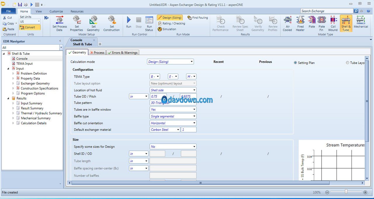Adjust the zoom slider handle
Screen dimensions: 374x199
[346, 192]
